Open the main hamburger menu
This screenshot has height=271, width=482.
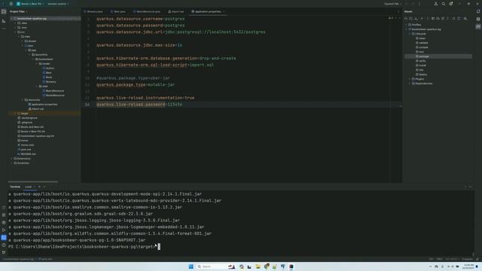click(11, 4)
